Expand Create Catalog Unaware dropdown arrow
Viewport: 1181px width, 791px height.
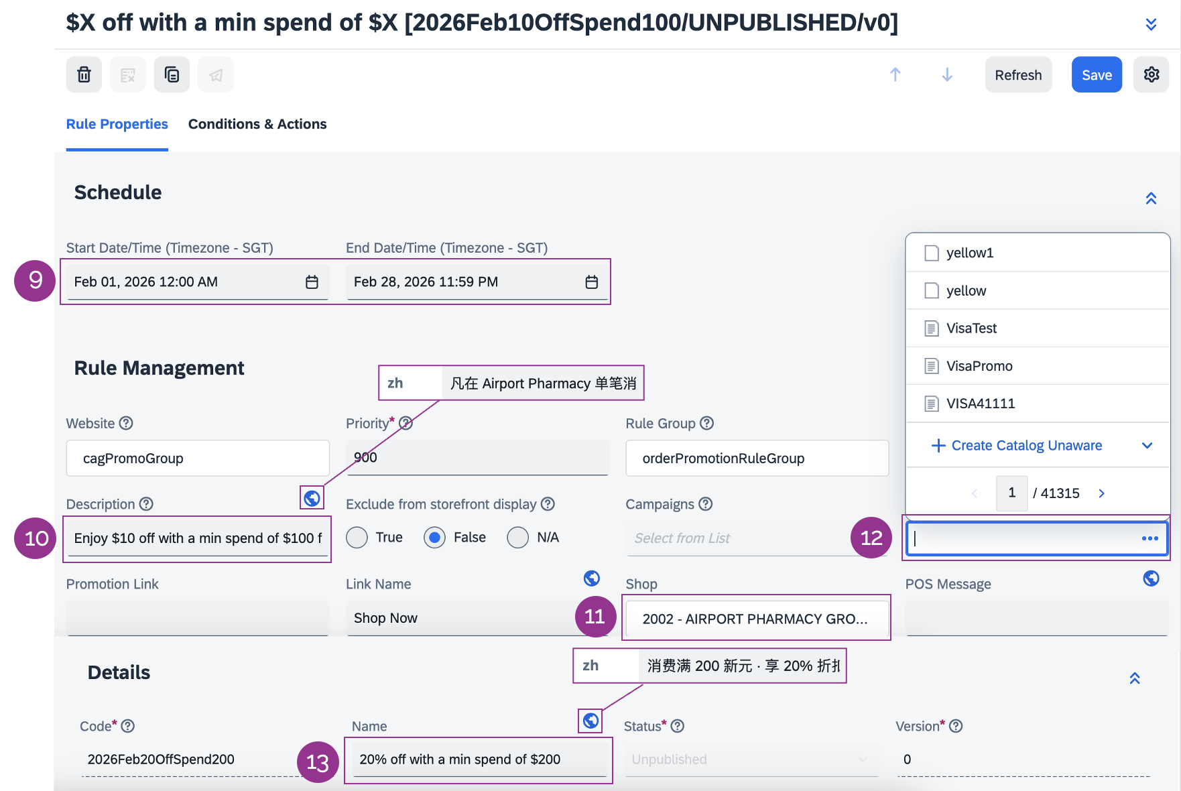coord(1147,446)
